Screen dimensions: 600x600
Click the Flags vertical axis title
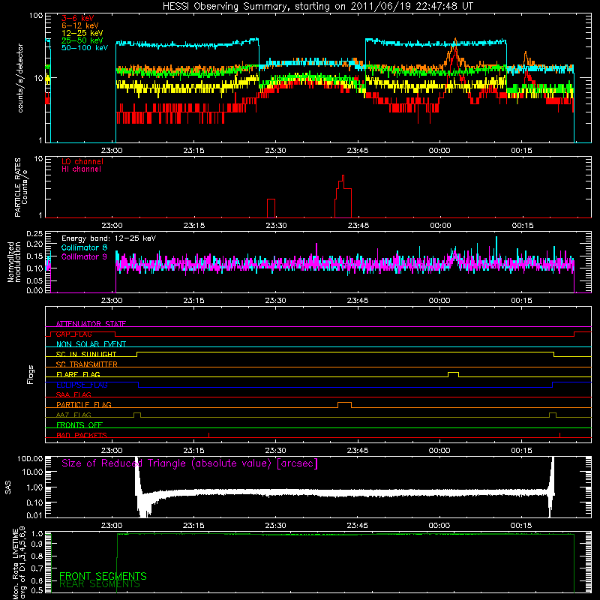coord(31,374)
